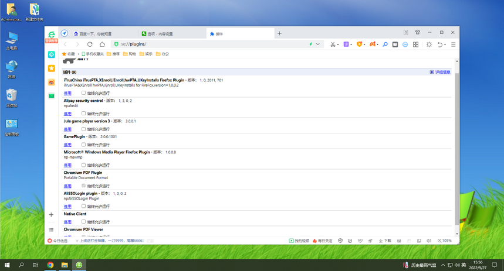Open the teal sidebar app icon
The height and width of the screenshot is (271, 504).
[x=52, y=54]
